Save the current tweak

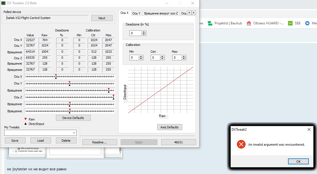pyautogui.click(x=15, y=141)
